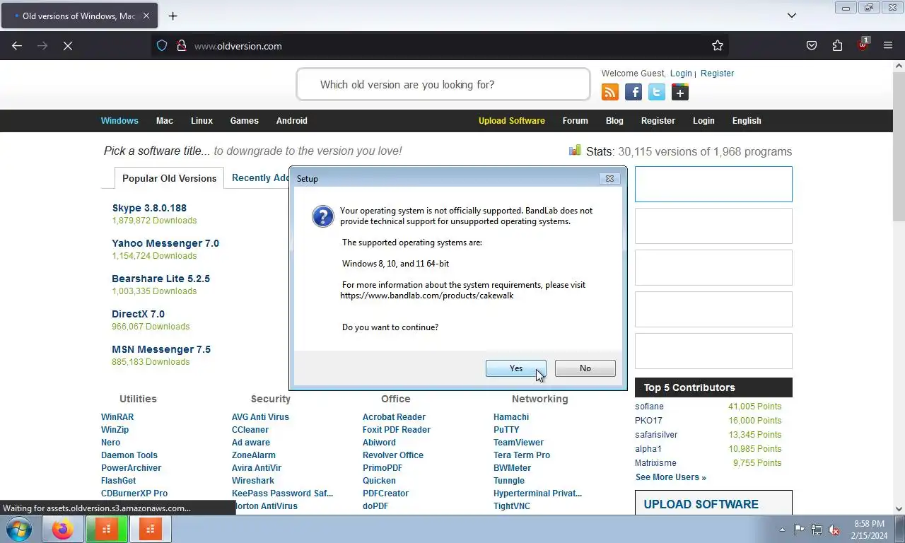Click the first Cakewalk setup taskbar icon
905x543 pixels.
pyautogui.click(x=107, y=529)
